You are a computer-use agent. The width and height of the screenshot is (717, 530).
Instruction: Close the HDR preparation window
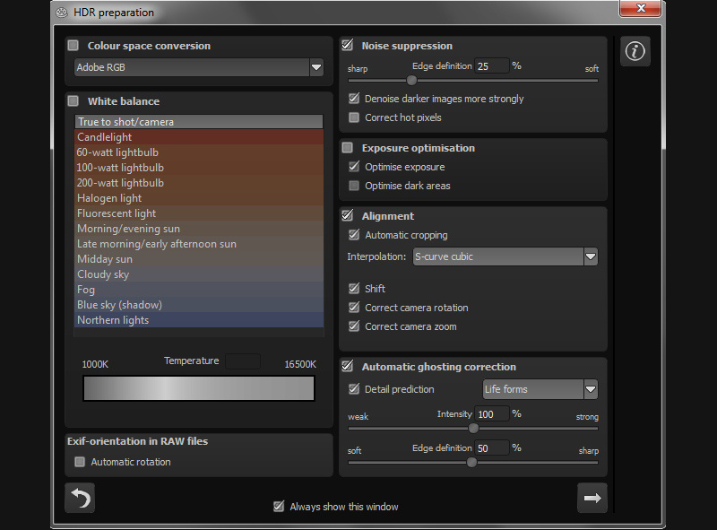click(x=640, y=8)
